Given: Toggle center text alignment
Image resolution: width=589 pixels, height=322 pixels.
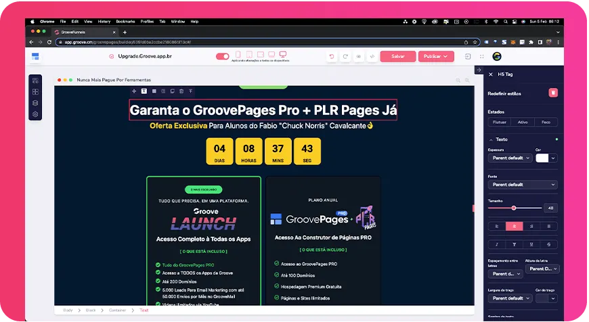Looking at the screenshot, I should (515, 227).
